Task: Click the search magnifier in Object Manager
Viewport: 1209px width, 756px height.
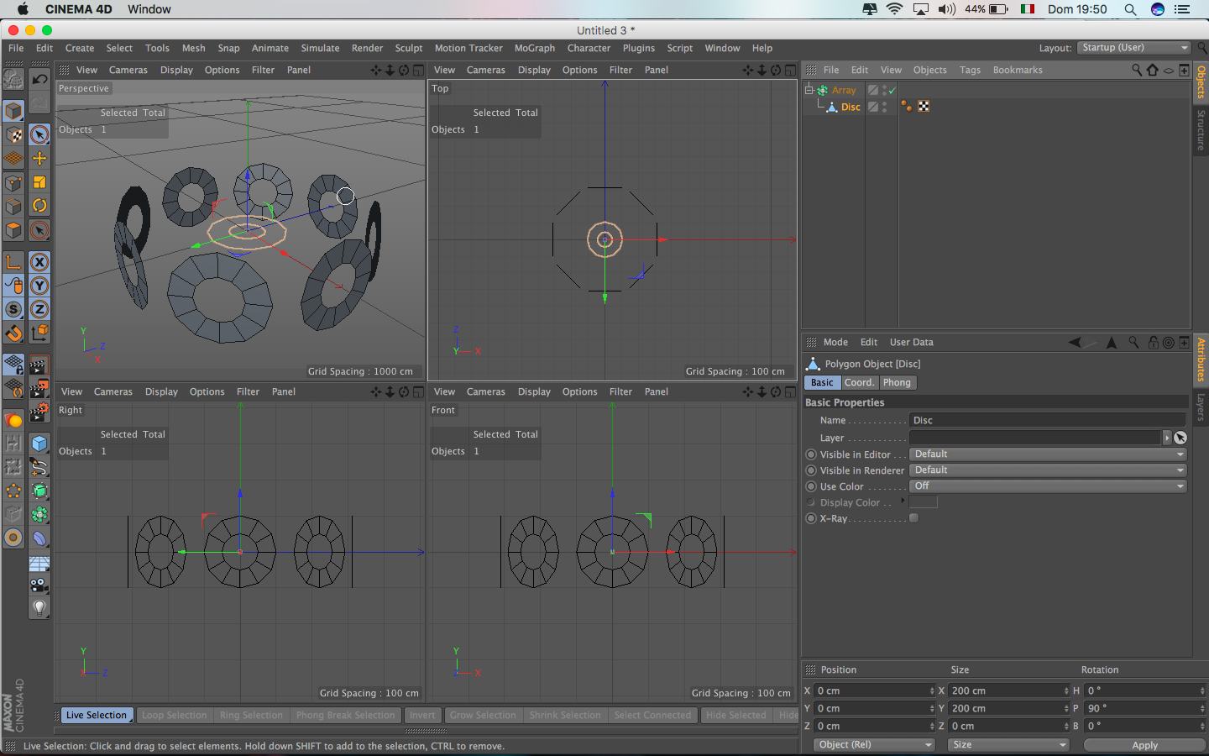Action: coord(1137,70)
